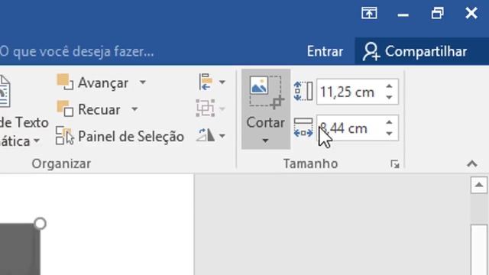Decrease the height with down stepper
Image resolution: width=489 pixels, height=275 pixels.
pos(389,97)
